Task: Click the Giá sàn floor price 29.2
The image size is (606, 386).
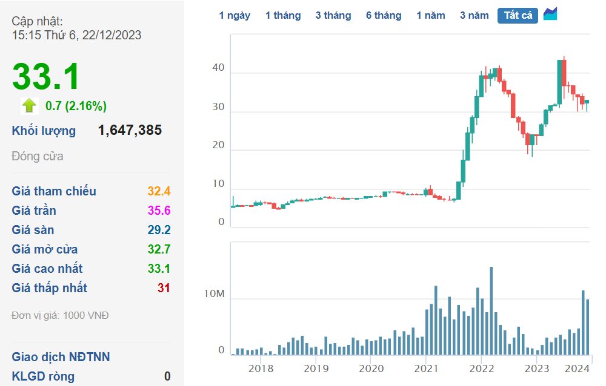Action: (159, 231)
